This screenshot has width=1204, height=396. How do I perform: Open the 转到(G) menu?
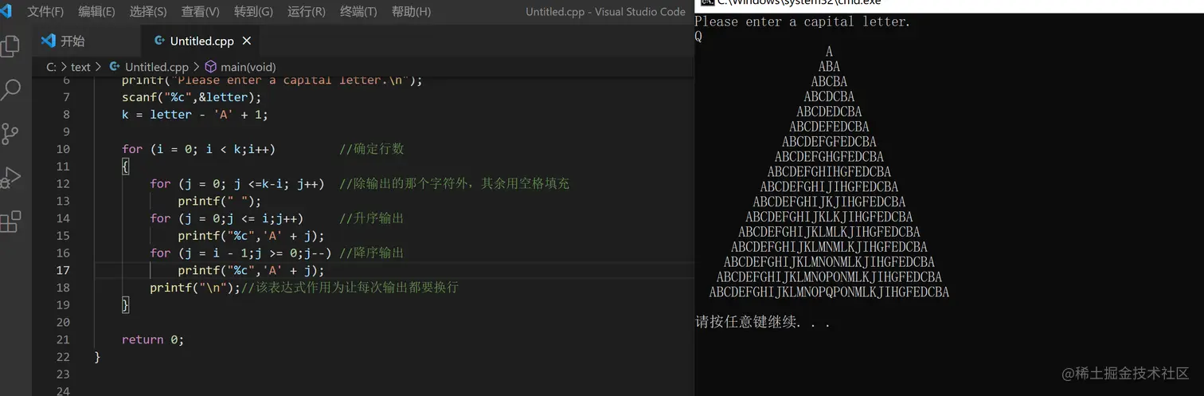pos(253,12)
